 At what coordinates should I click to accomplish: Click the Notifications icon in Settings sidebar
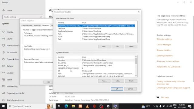point(3,45)
